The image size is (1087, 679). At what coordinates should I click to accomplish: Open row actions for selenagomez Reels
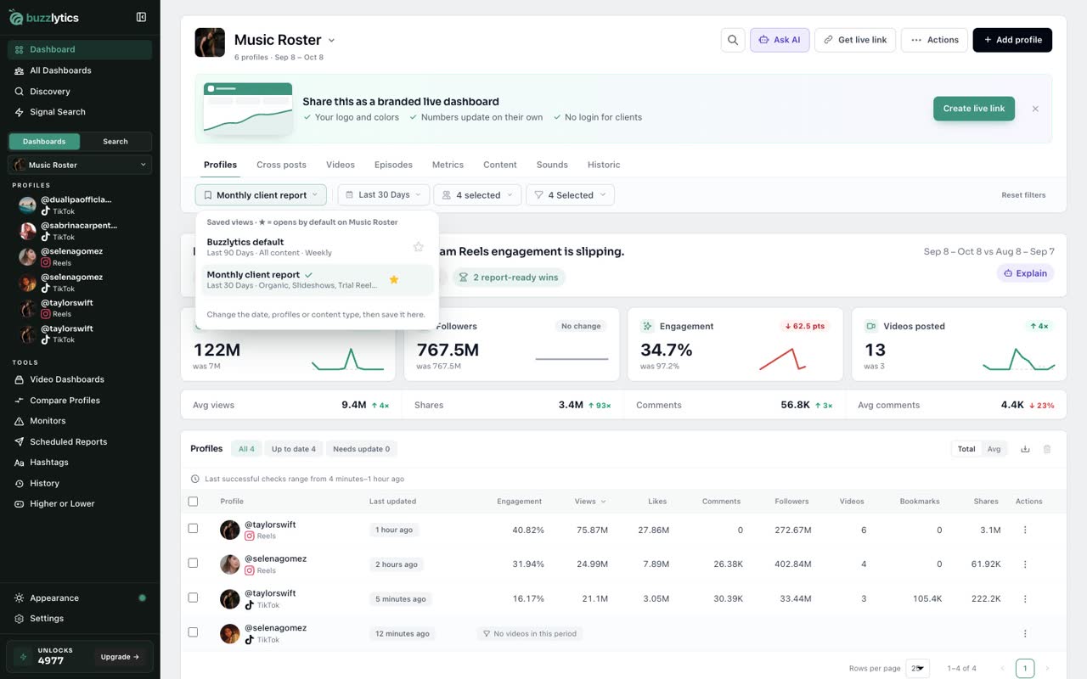1025,564
